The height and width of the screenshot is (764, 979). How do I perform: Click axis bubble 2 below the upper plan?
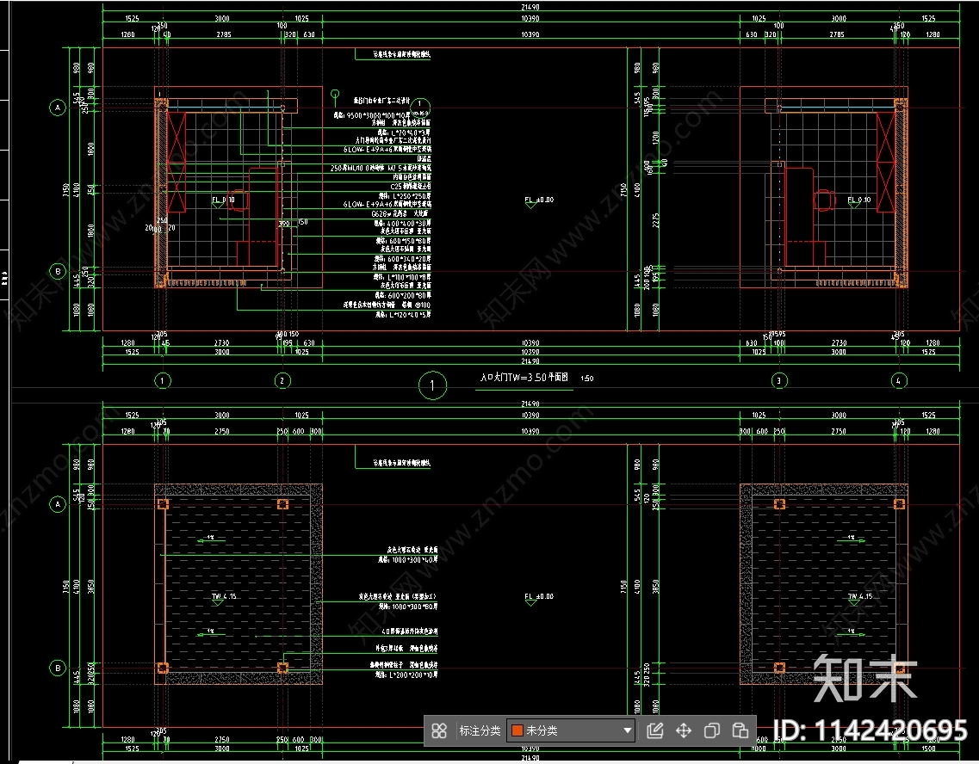pyautogui.click(x=282, y=380)
